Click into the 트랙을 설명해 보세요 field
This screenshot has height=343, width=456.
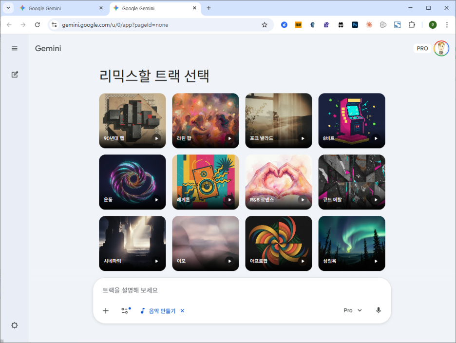point(242,290)
